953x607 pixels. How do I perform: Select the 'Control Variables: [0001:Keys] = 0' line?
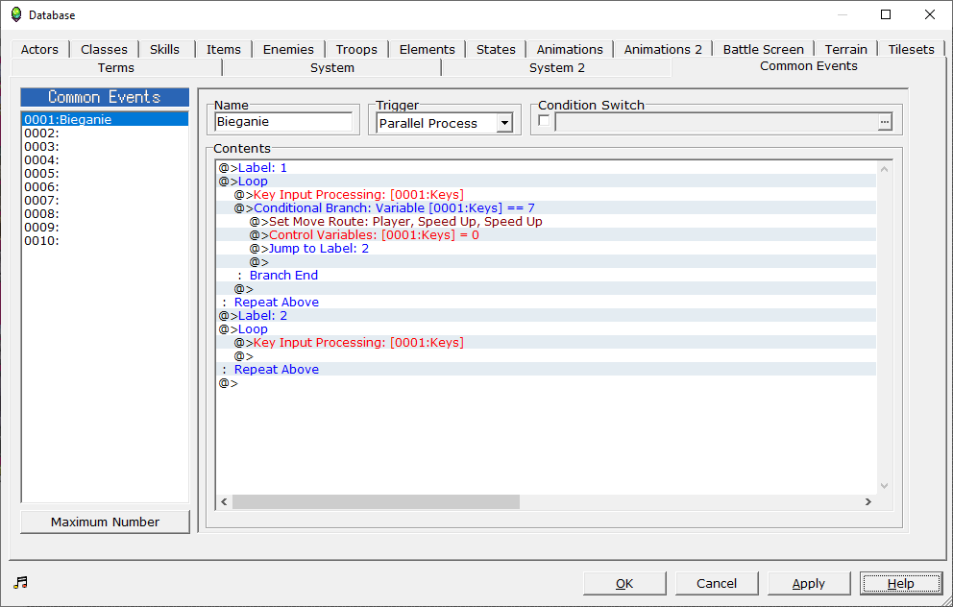(x=547, y=234)
